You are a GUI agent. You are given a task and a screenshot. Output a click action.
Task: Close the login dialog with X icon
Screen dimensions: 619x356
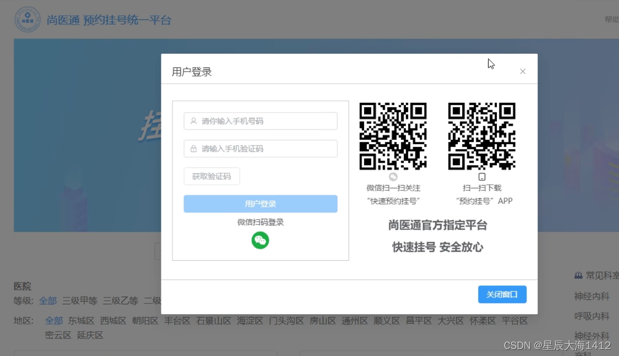pyautogui.click(x=523, y=71)
